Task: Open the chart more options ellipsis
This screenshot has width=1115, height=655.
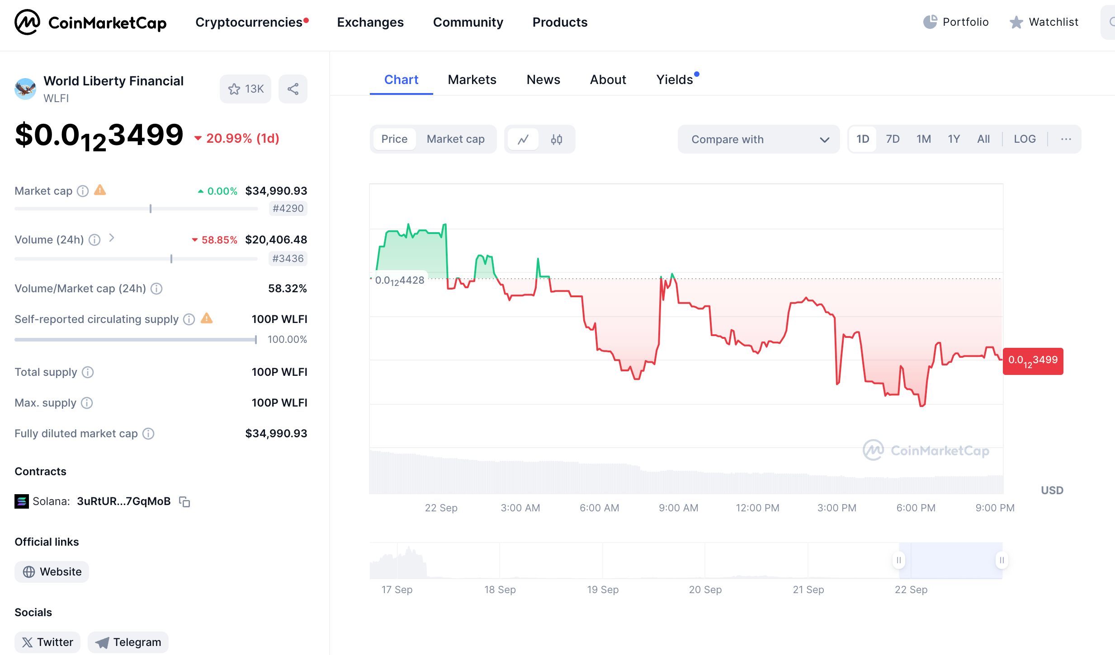Action: click(x=1066, y=139)
